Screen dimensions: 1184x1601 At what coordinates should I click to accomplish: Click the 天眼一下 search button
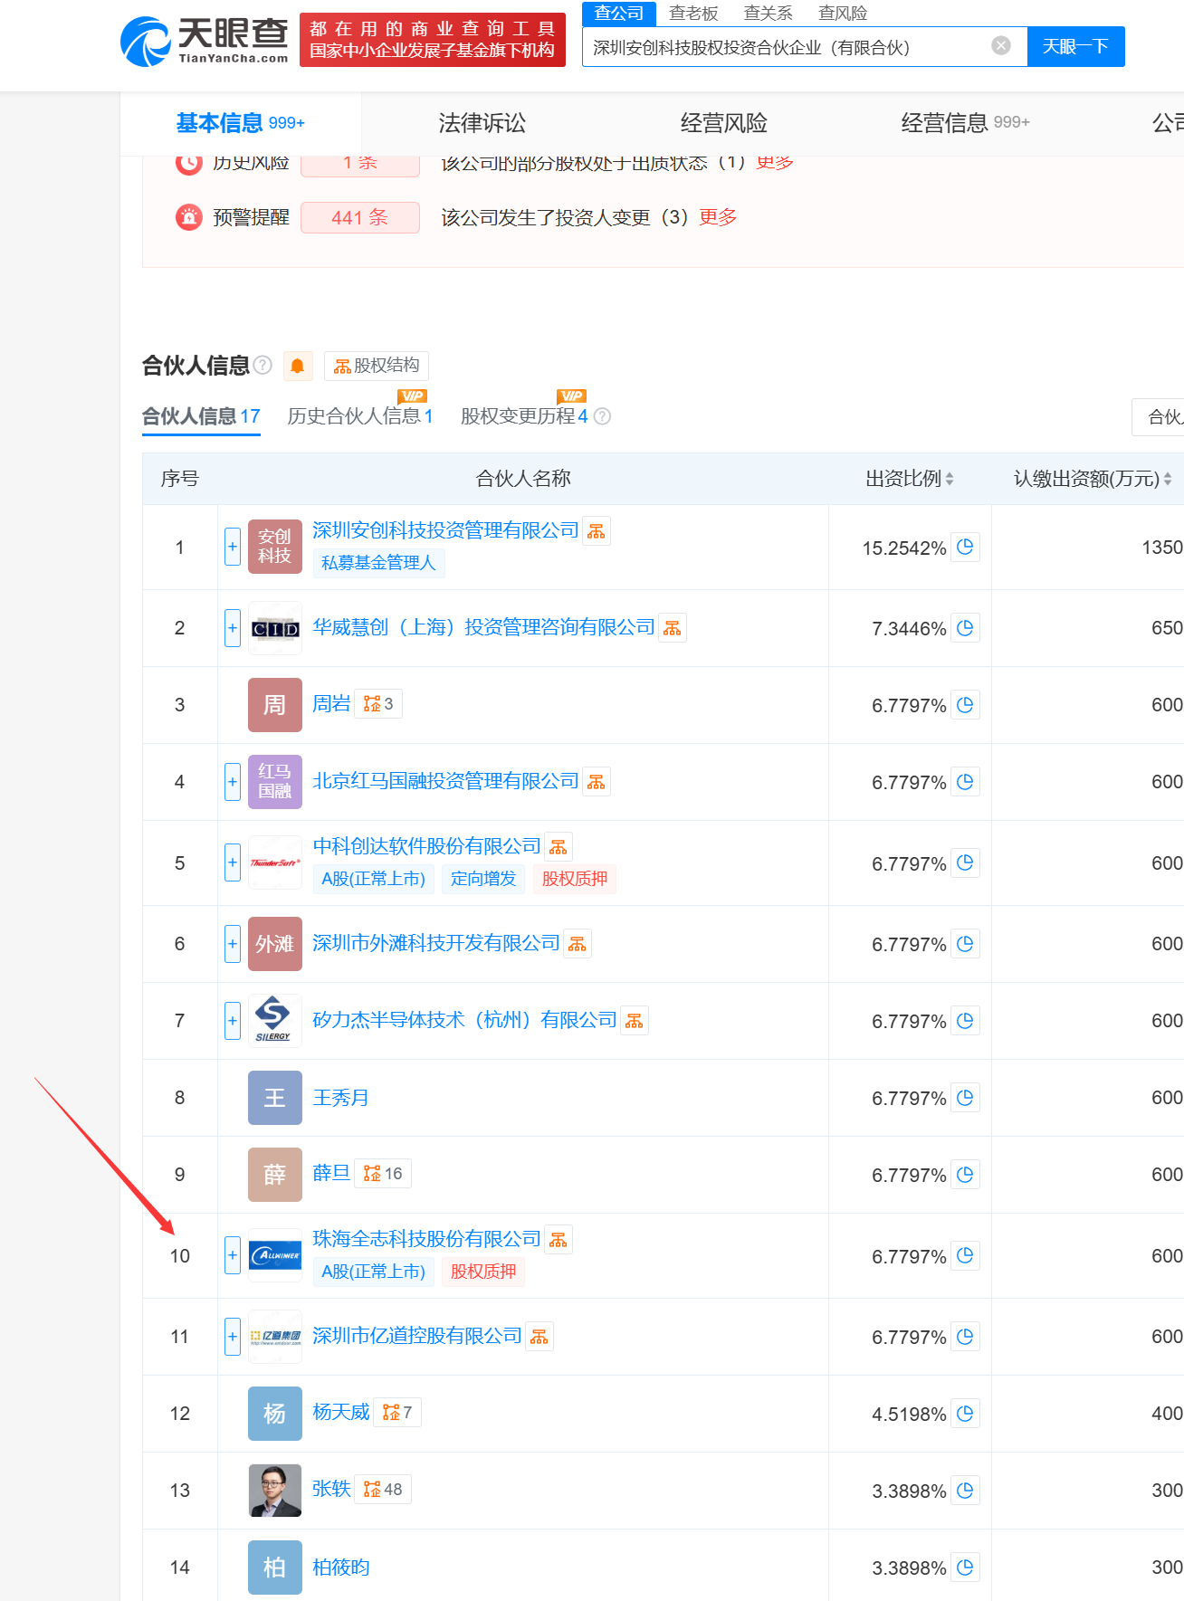(1075, 46)
